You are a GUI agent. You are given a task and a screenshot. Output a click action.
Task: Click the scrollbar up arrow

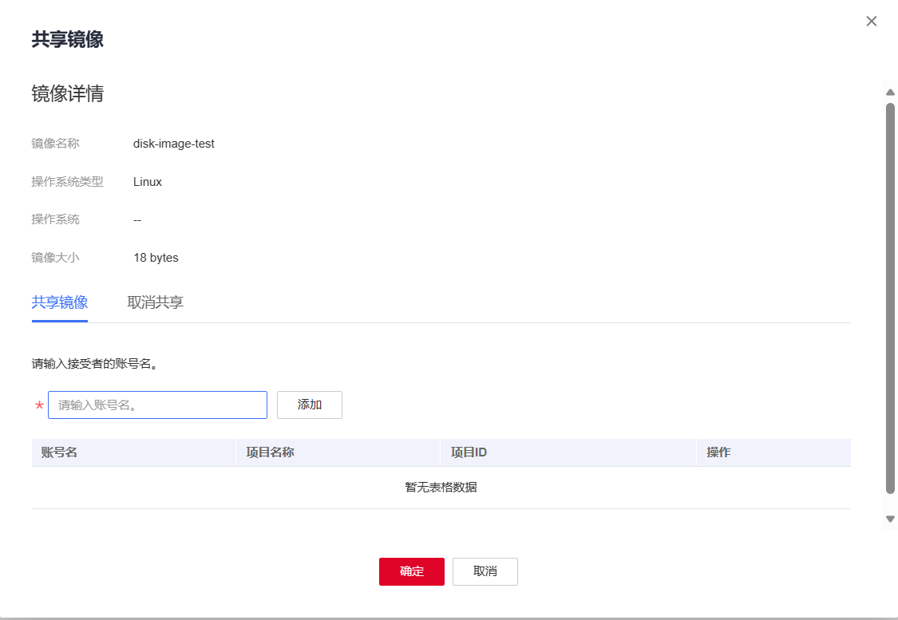tap(890, 93)
